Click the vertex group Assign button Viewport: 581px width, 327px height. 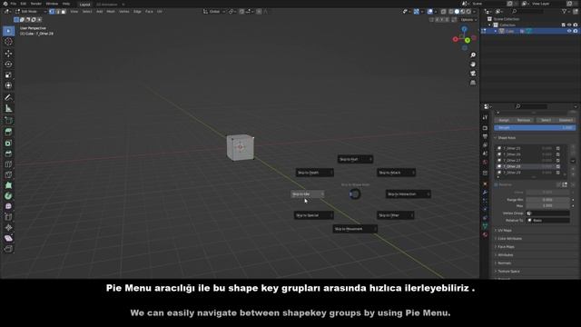point(504,120)
